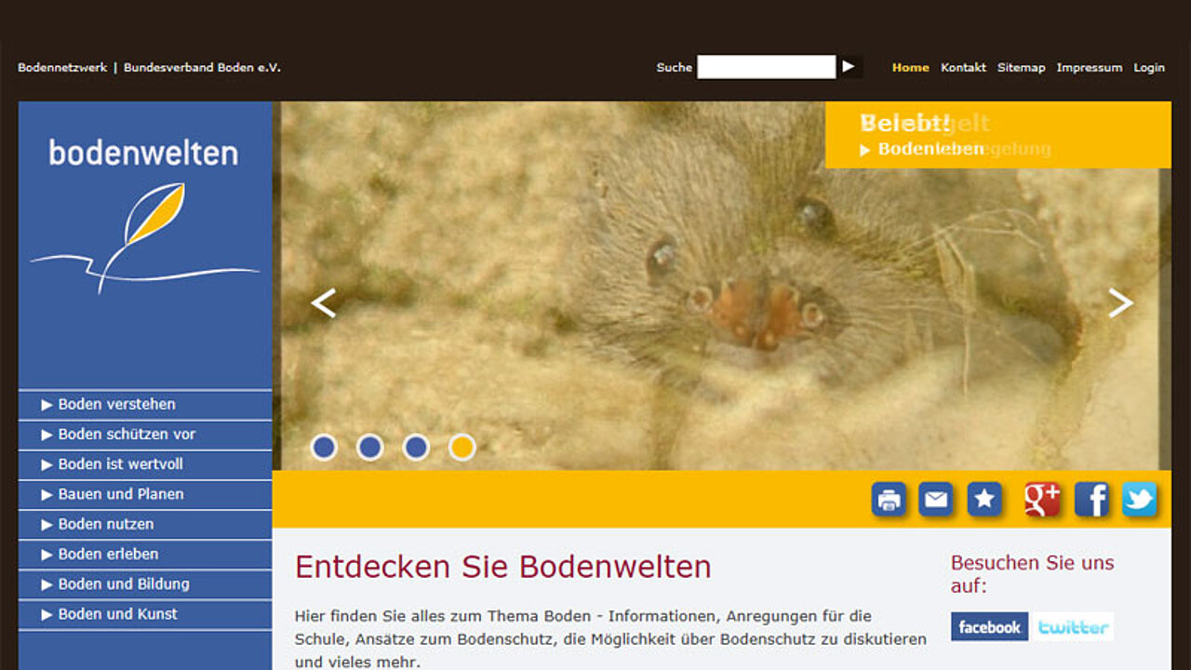The height and width of the screenshot is (670, 1191).
Task: Visit the twitter logo badge
Action: click(1073, 626)
